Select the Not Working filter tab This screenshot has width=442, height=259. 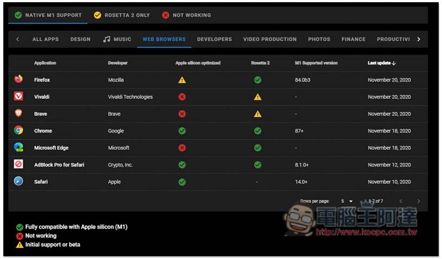click(x=187, y=15)
